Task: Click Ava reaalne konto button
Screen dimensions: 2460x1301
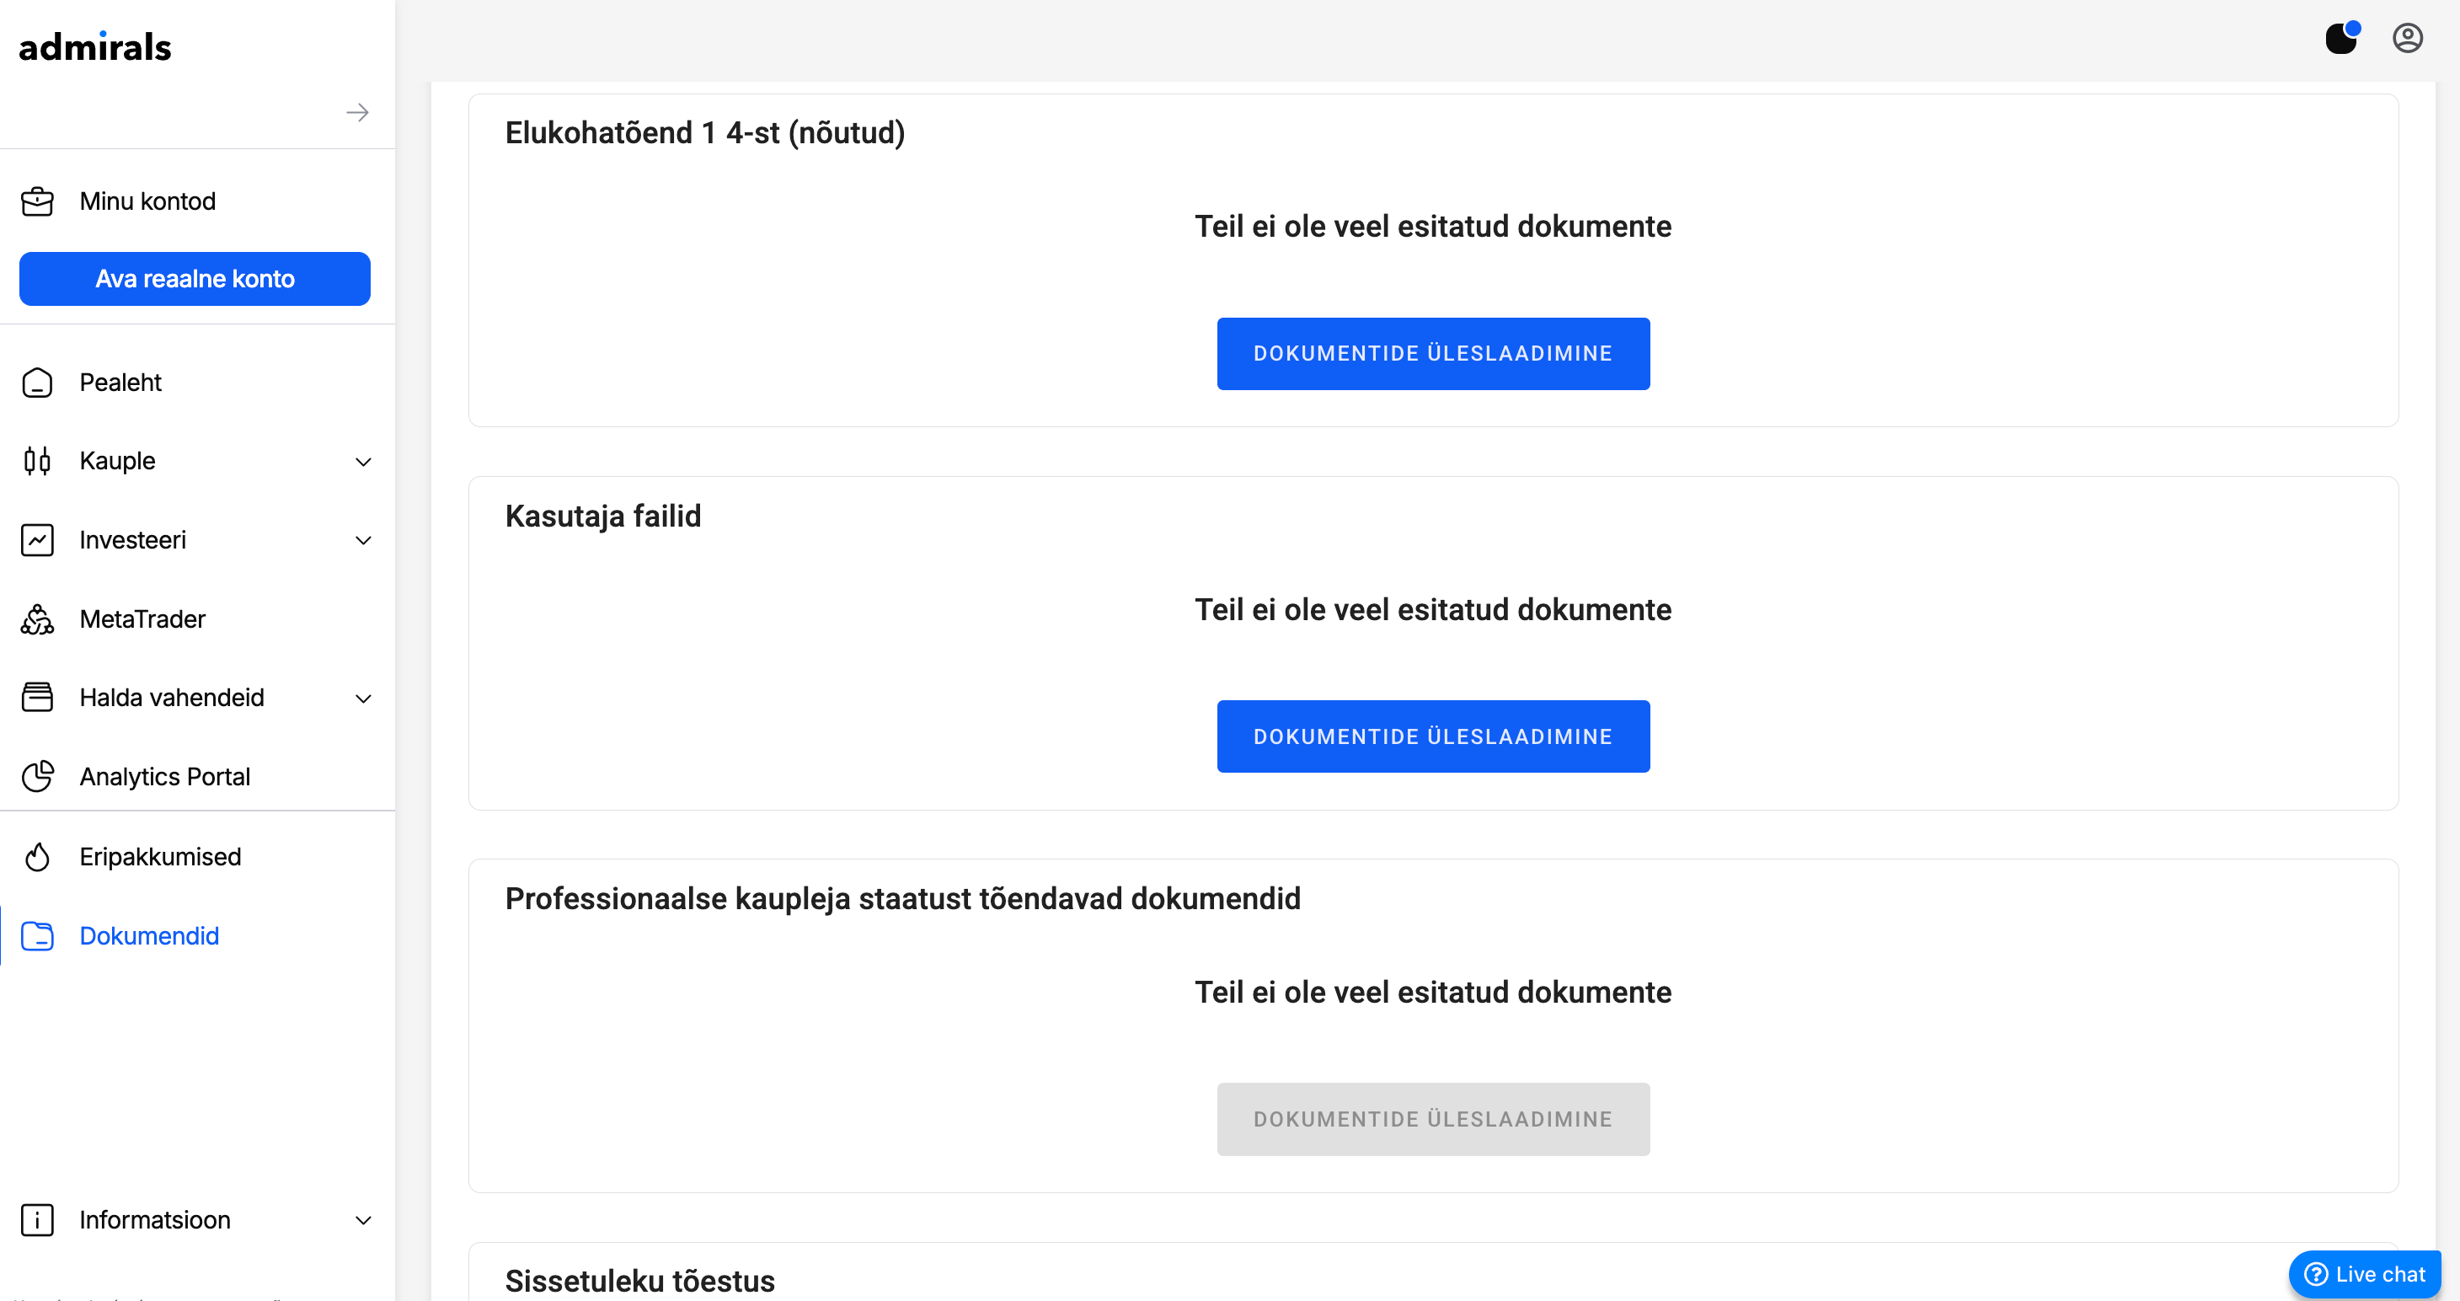Action: point(195,279)
